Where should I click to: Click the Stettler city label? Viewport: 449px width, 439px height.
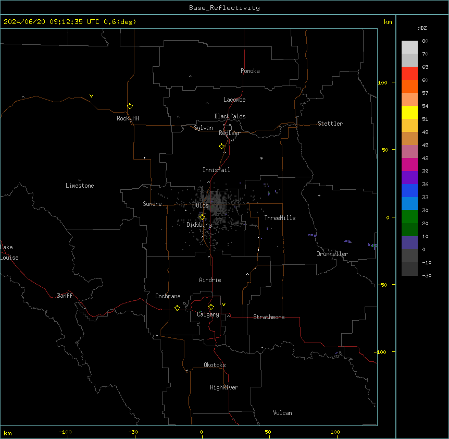click(330, 124)
